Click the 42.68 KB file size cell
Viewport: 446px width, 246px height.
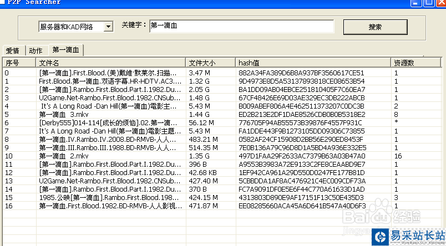(203, 172)
